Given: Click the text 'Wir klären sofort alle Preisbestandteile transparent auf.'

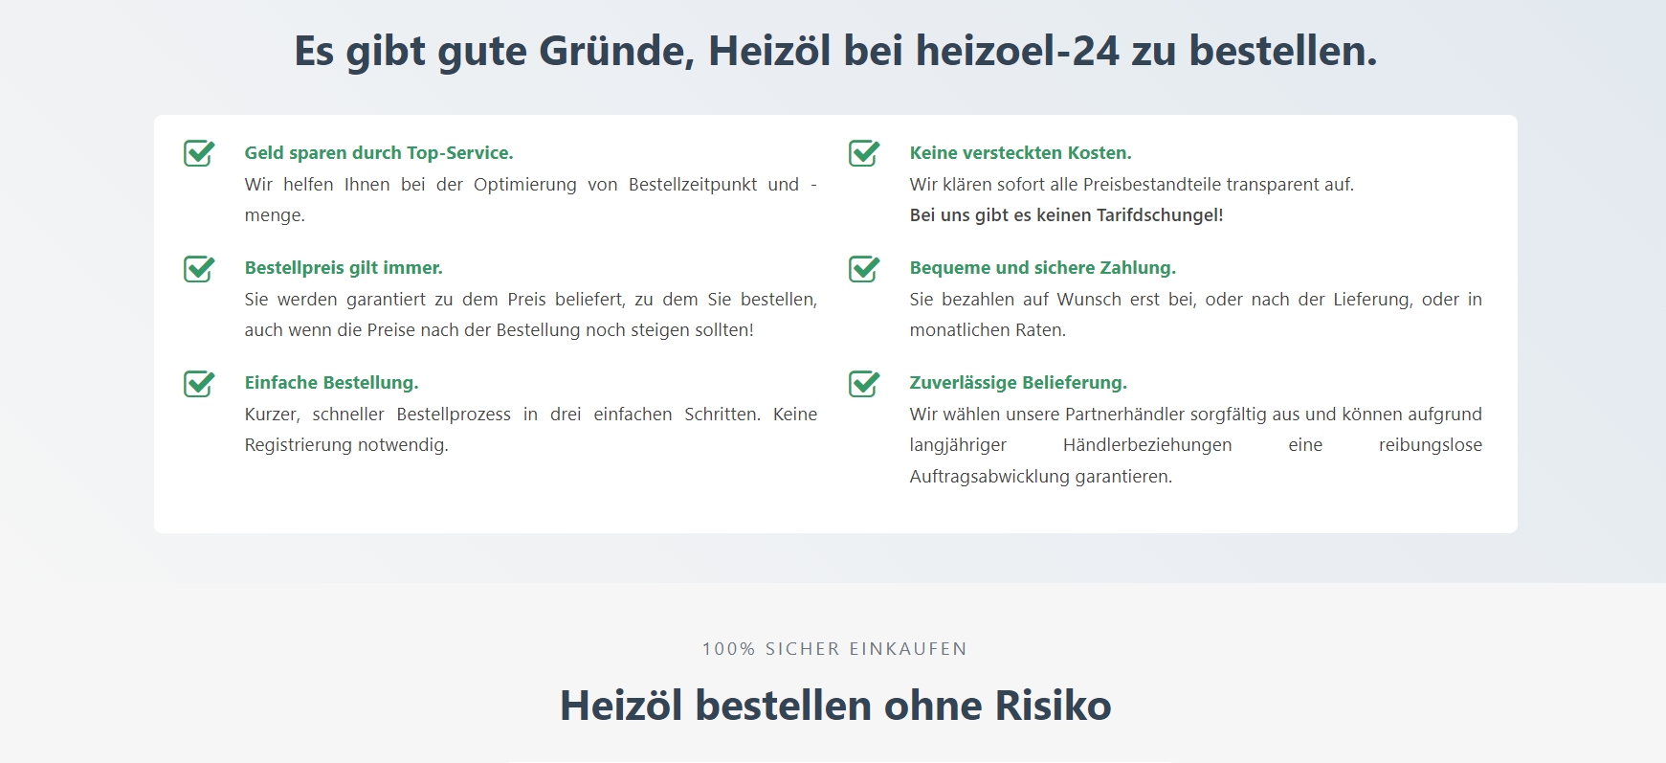Looking at the screenshot, I should 1132,185.
